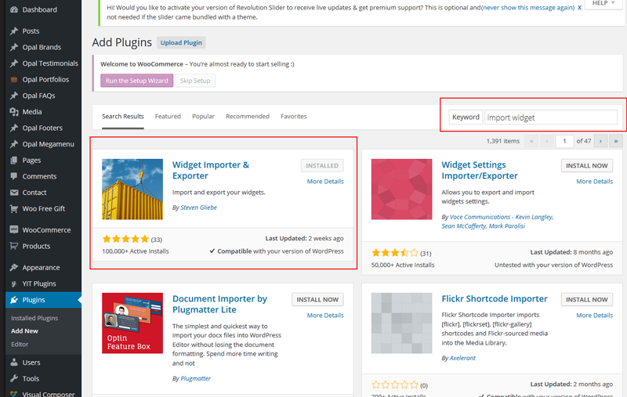Viewport: 627px width, 397px height.
Task: Click the Users icon in sidebar
Action: 13,363
